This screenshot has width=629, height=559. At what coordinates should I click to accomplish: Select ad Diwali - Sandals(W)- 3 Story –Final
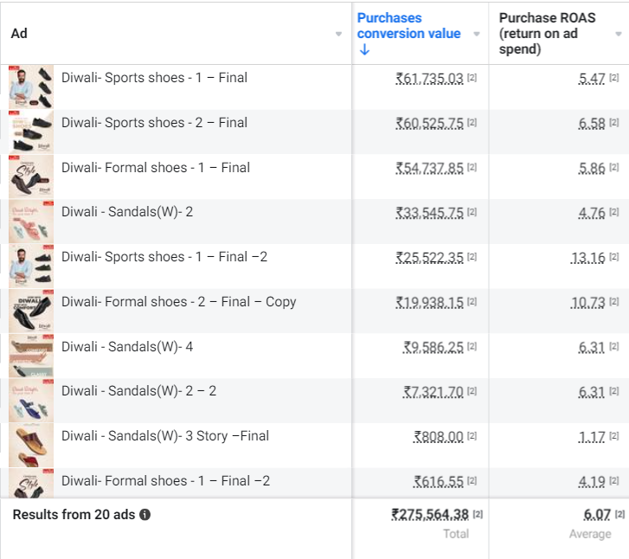(x=165, y=436)
